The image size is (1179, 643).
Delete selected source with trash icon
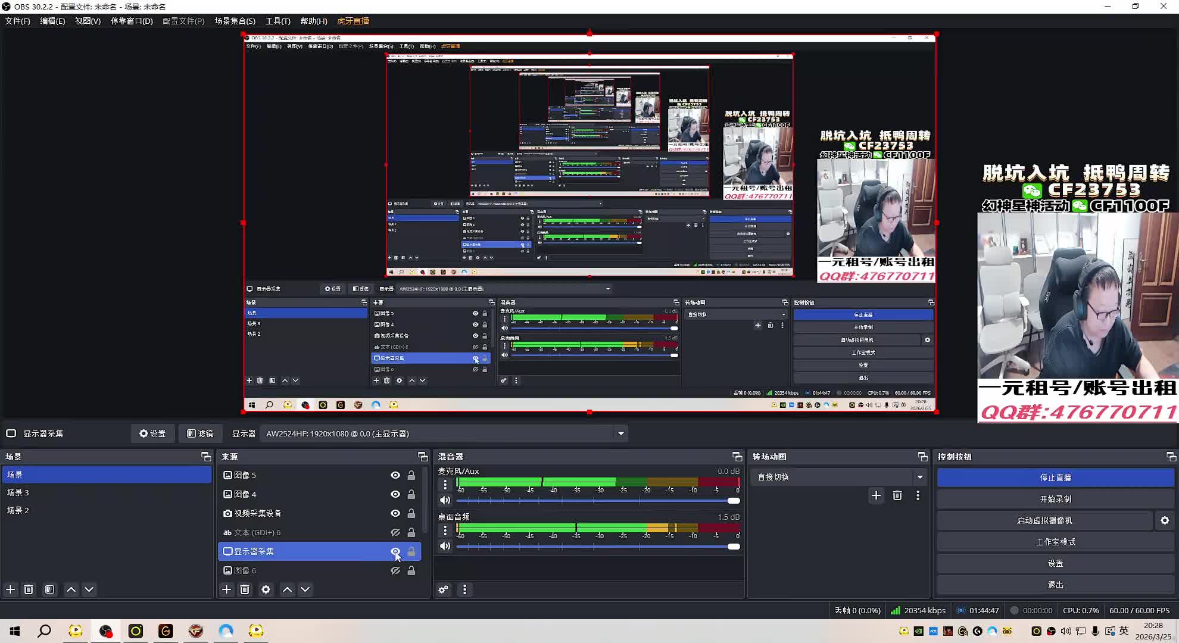click(x=245, y=589)
